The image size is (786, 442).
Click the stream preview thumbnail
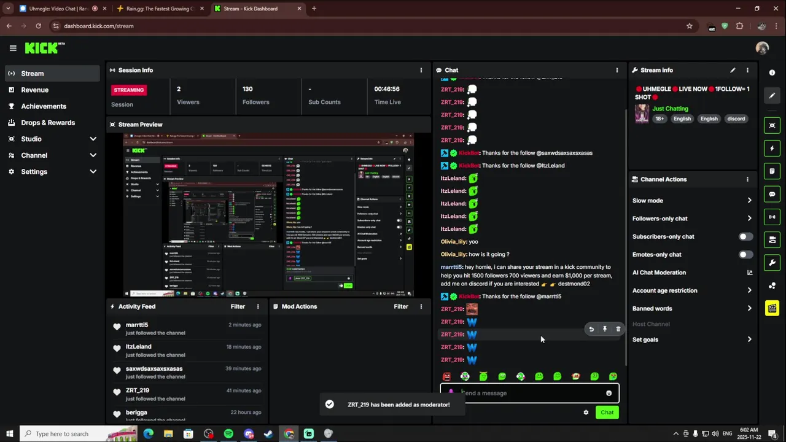click(x=268, y=215)
